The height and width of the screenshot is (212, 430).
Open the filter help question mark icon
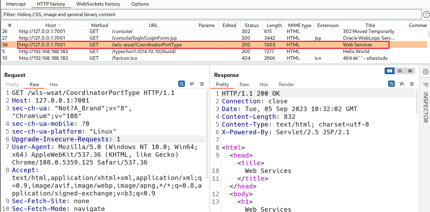pyautogui.click(x=426, y=14)
